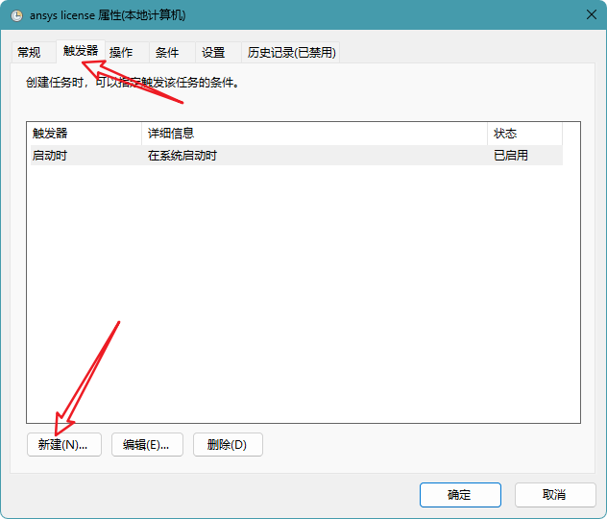Switch to the 常规 tab
This screenshot has width=607, height=519.
coord(29,52)
